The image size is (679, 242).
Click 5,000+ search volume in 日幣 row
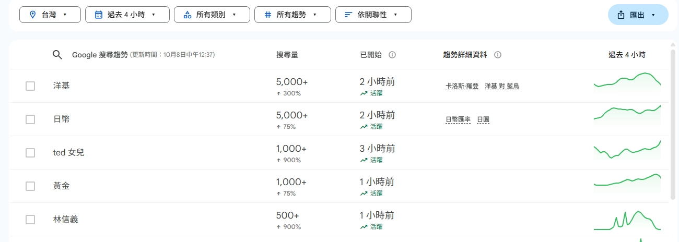[292, 115]
